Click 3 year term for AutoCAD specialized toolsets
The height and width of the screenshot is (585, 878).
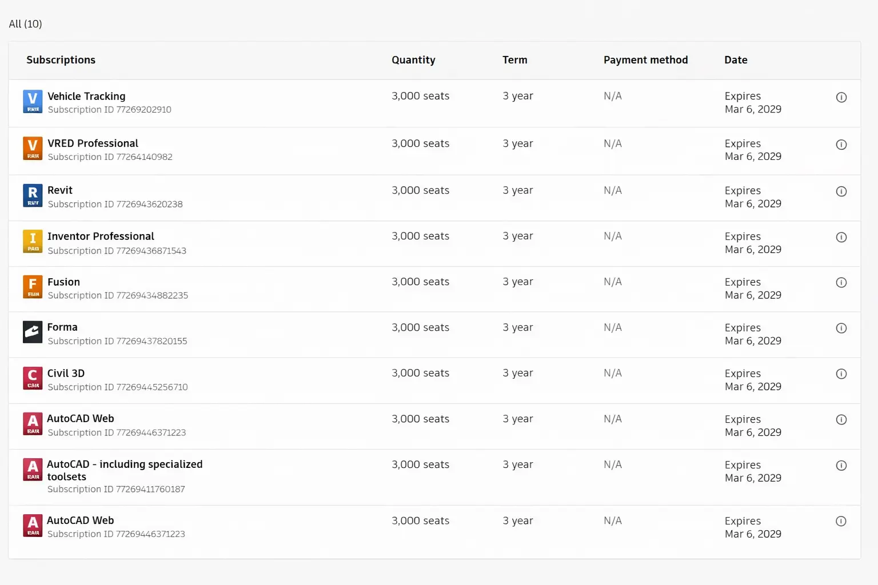click(x=518, y=464)
